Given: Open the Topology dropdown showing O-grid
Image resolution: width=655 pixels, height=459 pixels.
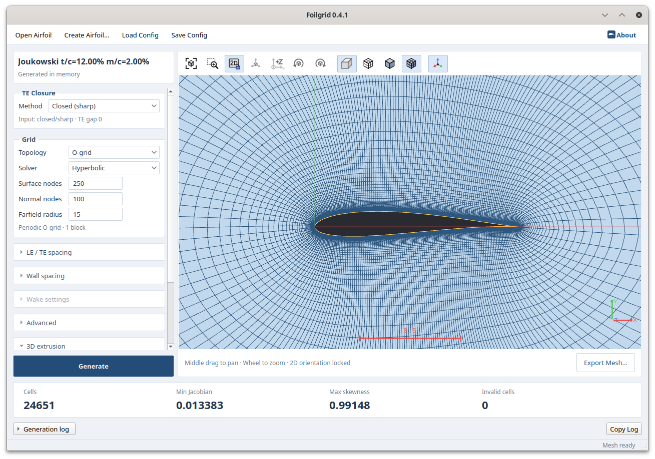Looking at the screenshot, I should 114,152.
